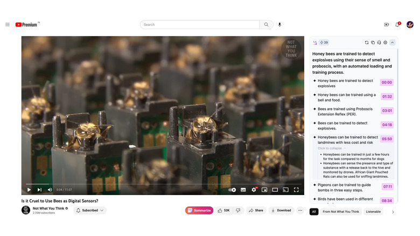
Task: Select the 'From Not What You Think' chip
Action: click(x=340, y=212)
